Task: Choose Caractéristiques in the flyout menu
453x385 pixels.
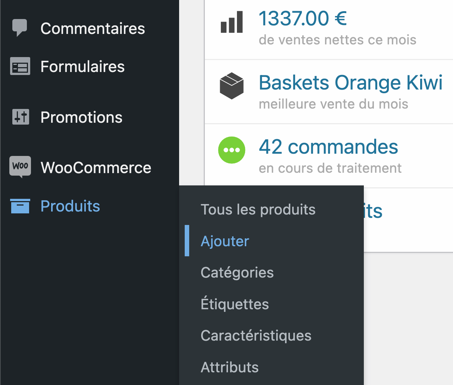Action: [256, 335]
